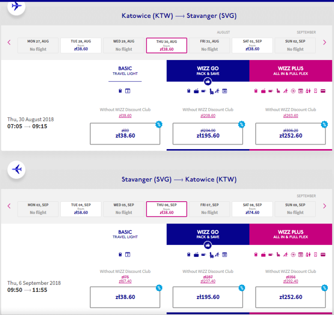Viewport: 334px width, 315px height.
Task: Click the 30 calendar icon in outbound WIZZ GO
Action: (225, 91)
